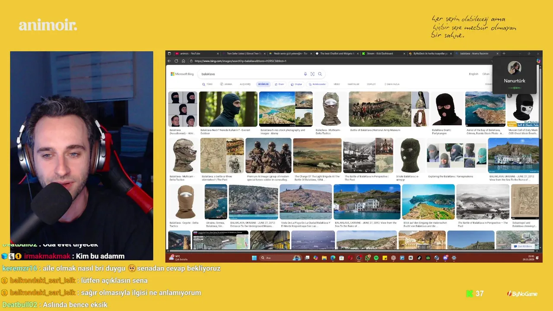This screenshot has height=311, width=553.
Task: Open the Koleksiyonlar pill button
Action: [x=318, y=84]
